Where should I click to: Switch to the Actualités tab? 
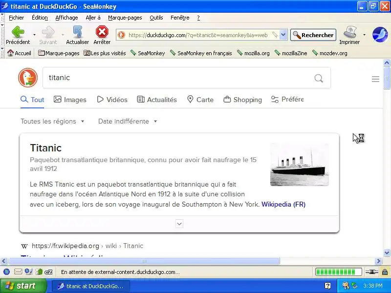point(157,100)
